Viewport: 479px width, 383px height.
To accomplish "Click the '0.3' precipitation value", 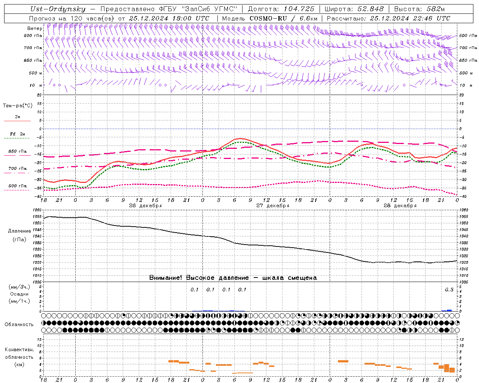I will pyautogui.click(x=449, y=290).
